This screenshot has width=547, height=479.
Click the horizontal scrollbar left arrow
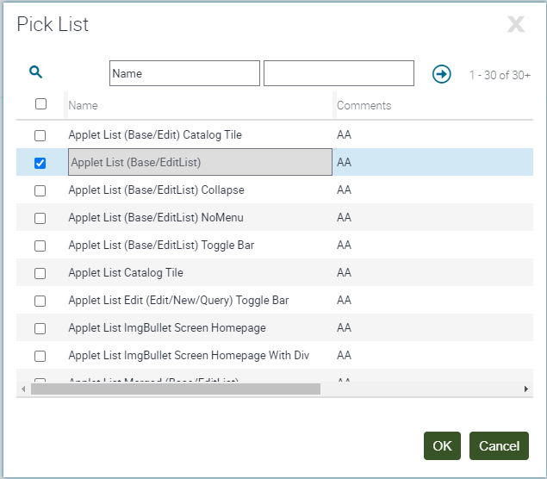click(x=22, y=389)
